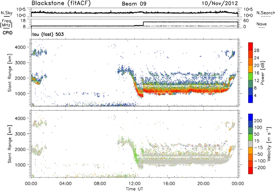Select '4000' tick in the velocity panel
This screenshot has height=191, width=275.
20,118
